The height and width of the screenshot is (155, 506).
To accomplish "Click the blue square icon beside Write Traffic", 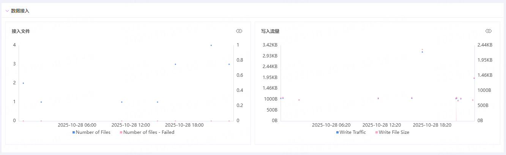I will coord(337,133).
